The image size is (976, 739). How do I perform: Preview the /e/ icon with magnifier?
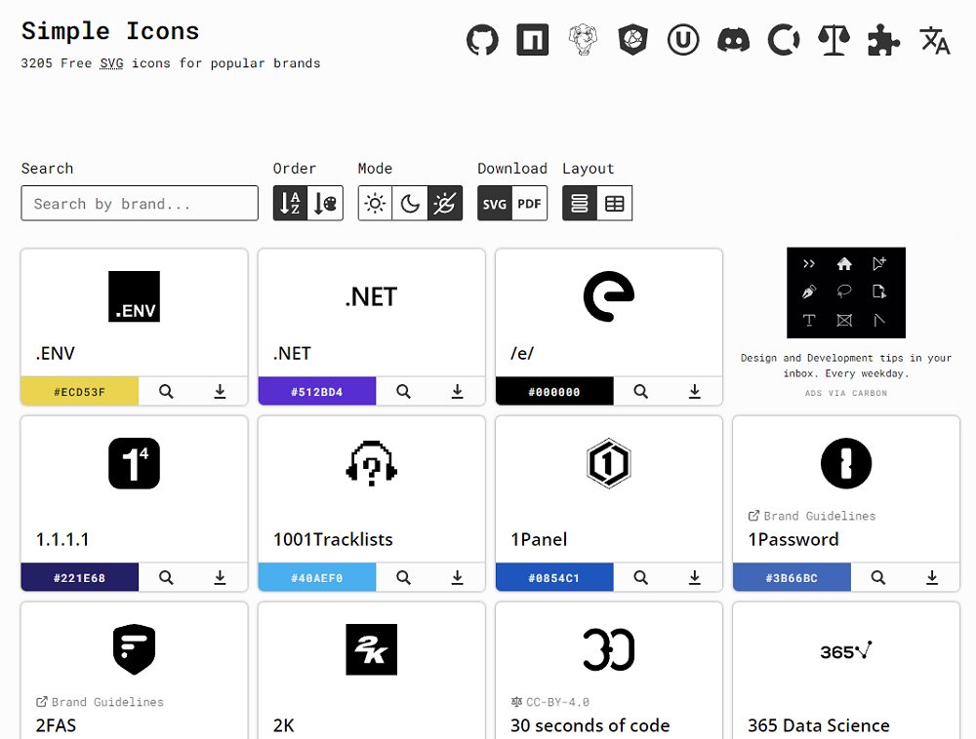640,392
